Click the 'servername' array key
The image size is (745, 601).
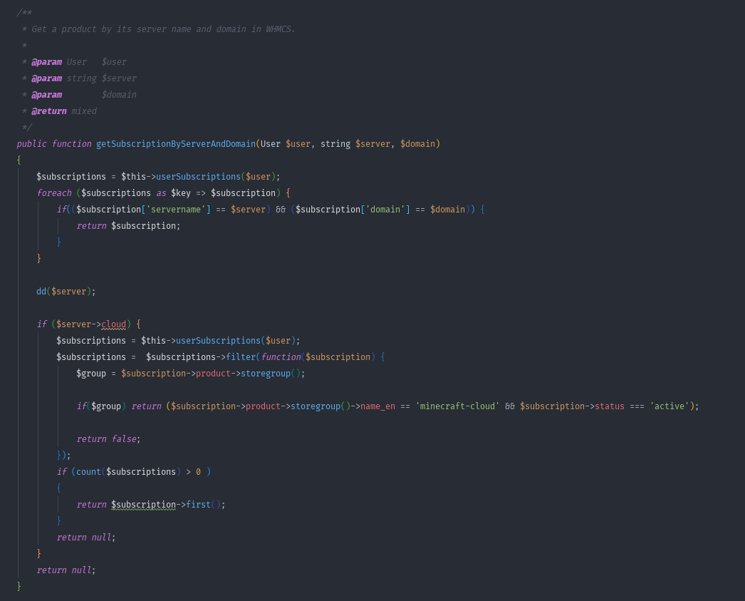coord(176,210)
